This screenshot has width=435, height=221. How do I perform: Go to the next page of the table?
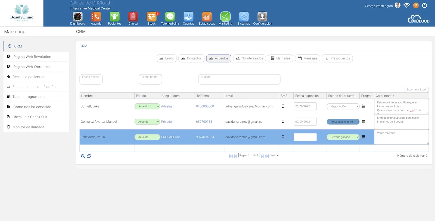coord(262,156)
